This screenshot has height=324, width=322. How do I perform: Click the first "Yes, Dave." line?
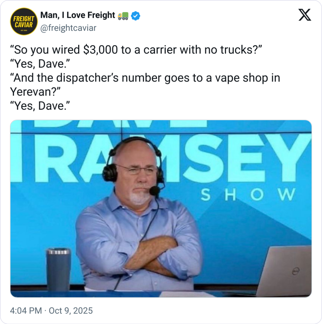click(x=40, y=64)
